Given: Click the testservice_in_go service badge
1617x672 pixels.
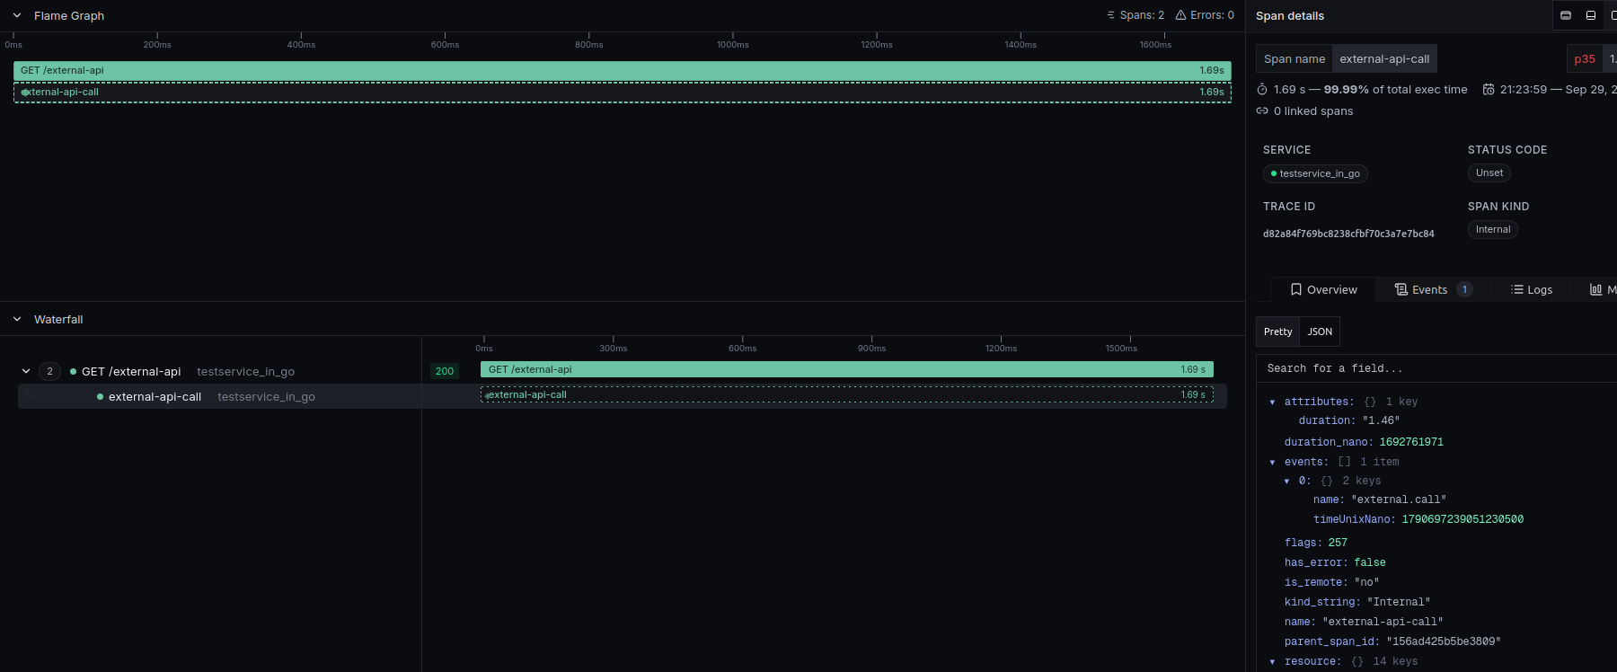Looking at the screenshot, I should [x=1315, y=173].
